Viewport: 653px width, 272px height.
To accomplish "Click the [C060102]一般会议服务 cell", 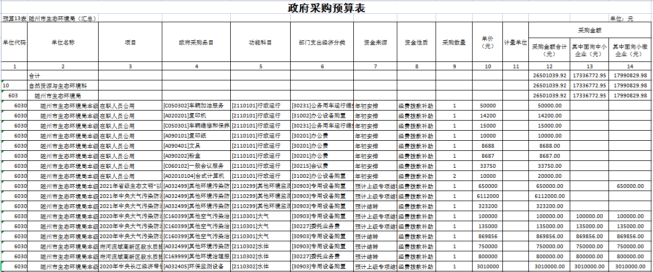I will (x=196, y=166).
